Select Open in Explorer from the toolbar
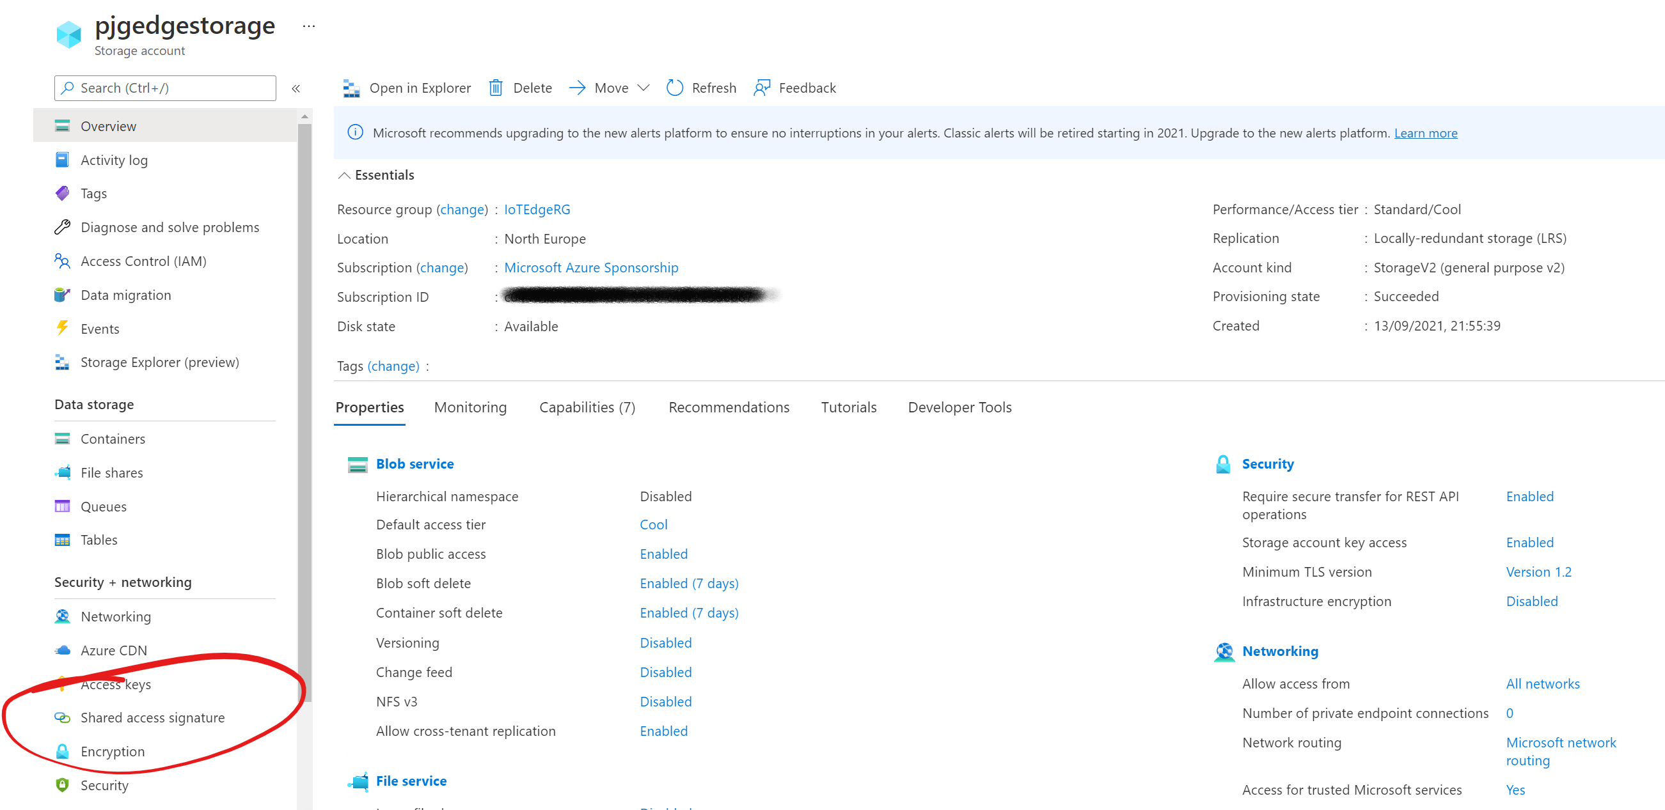The image size is (1665, 810). tap(408, 87)
